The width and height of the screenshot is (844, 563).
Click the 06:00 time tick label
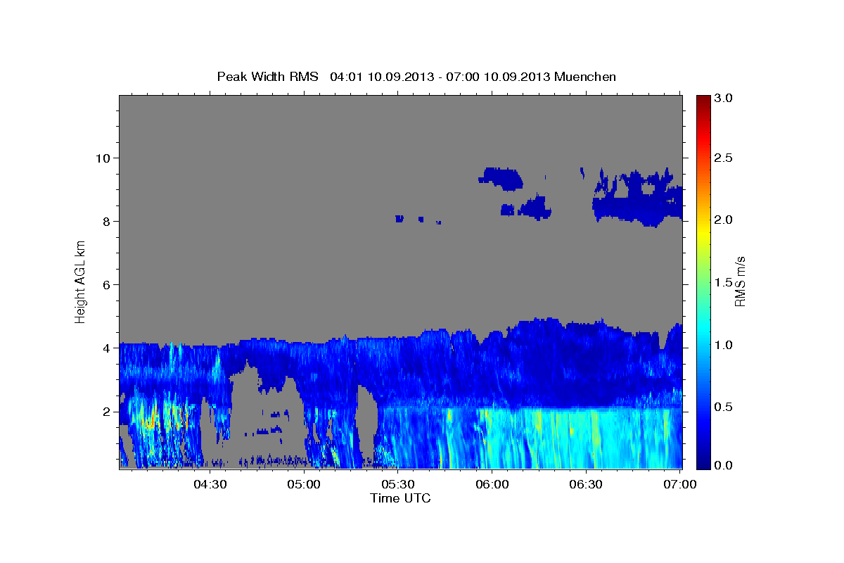492,484
